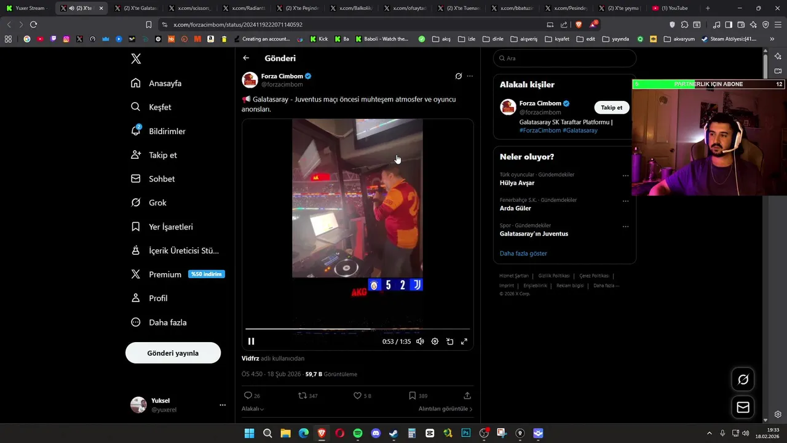Enter fullscreen video mode
Screen dimensions: 787x443
click(464, 341)
